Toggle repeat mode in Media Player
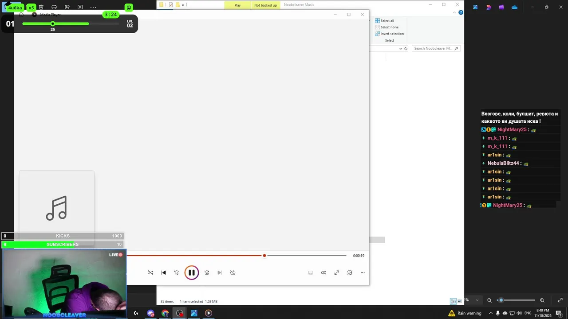This screenshot has width=568, height=319. [x=233, y=272]
